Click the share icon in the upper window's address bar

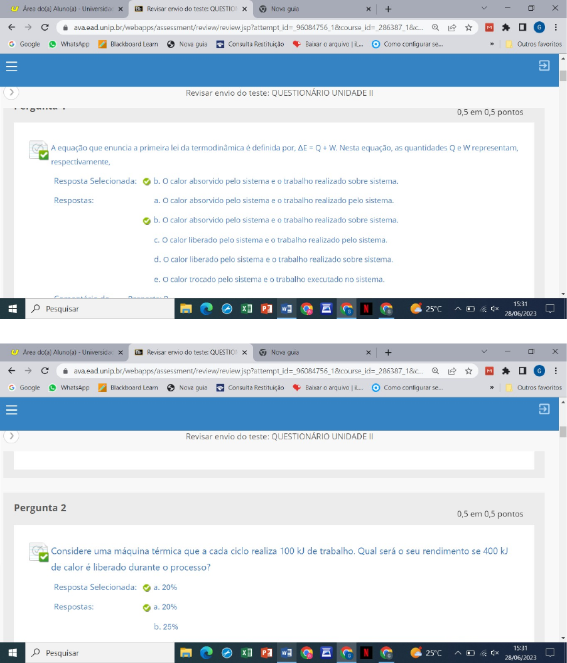point(452,27)
